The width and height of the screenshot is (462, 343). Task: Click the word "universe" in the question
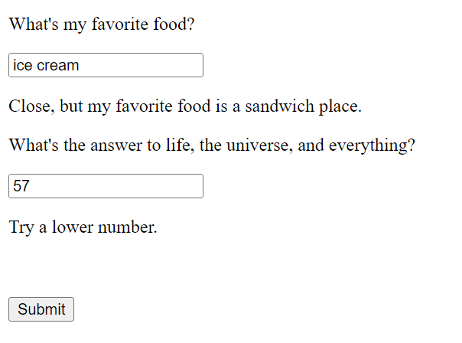[x=259, y=145]
